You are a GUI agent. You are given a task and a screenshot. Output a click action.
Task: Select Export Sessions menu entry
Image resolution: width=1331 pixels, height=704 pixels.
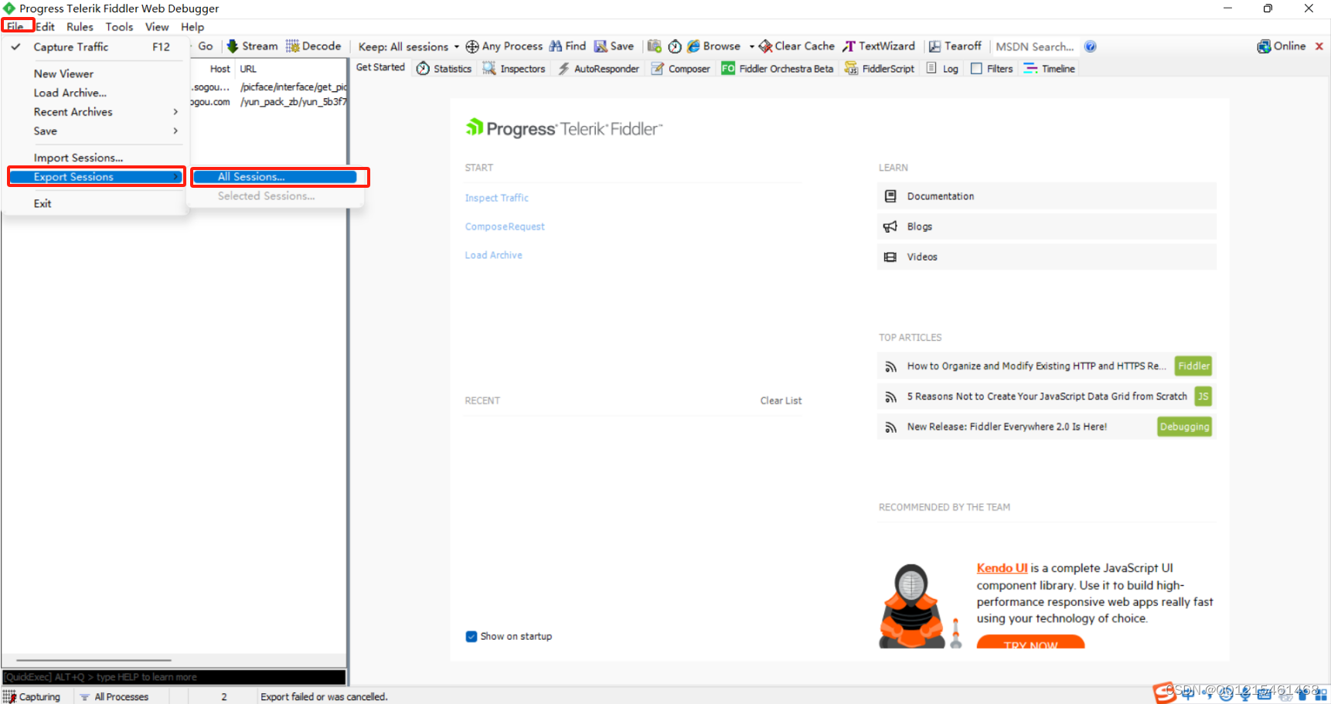coord(96,177)
